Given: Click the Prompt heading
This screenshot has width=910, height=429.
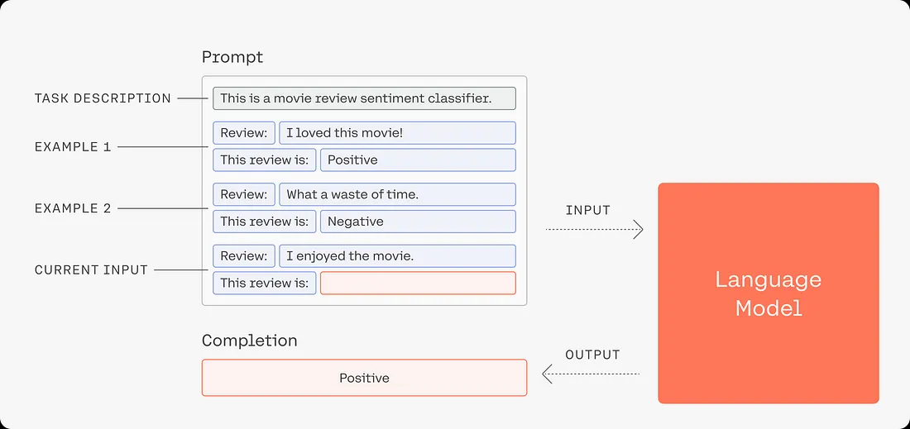Looking at the screenshot, I should click(x=232, y=57).
